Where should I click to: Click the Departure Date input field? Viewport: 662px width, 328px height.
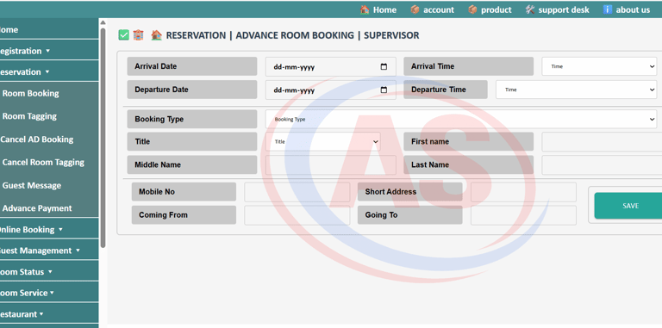pyautogui.click(x=331, y=90)
